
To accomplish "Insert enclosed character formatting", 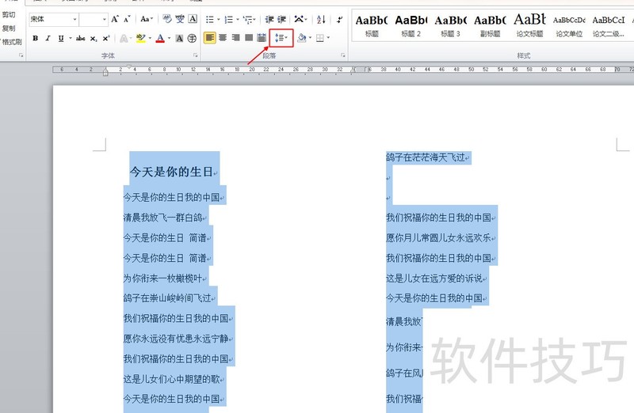I will tap(192, 38).
